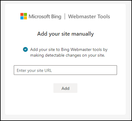Click the yellow square of Microsoft logo
The width and height of the screenshot is (132, 121).
pyautogui.click(x=25, y=18)
